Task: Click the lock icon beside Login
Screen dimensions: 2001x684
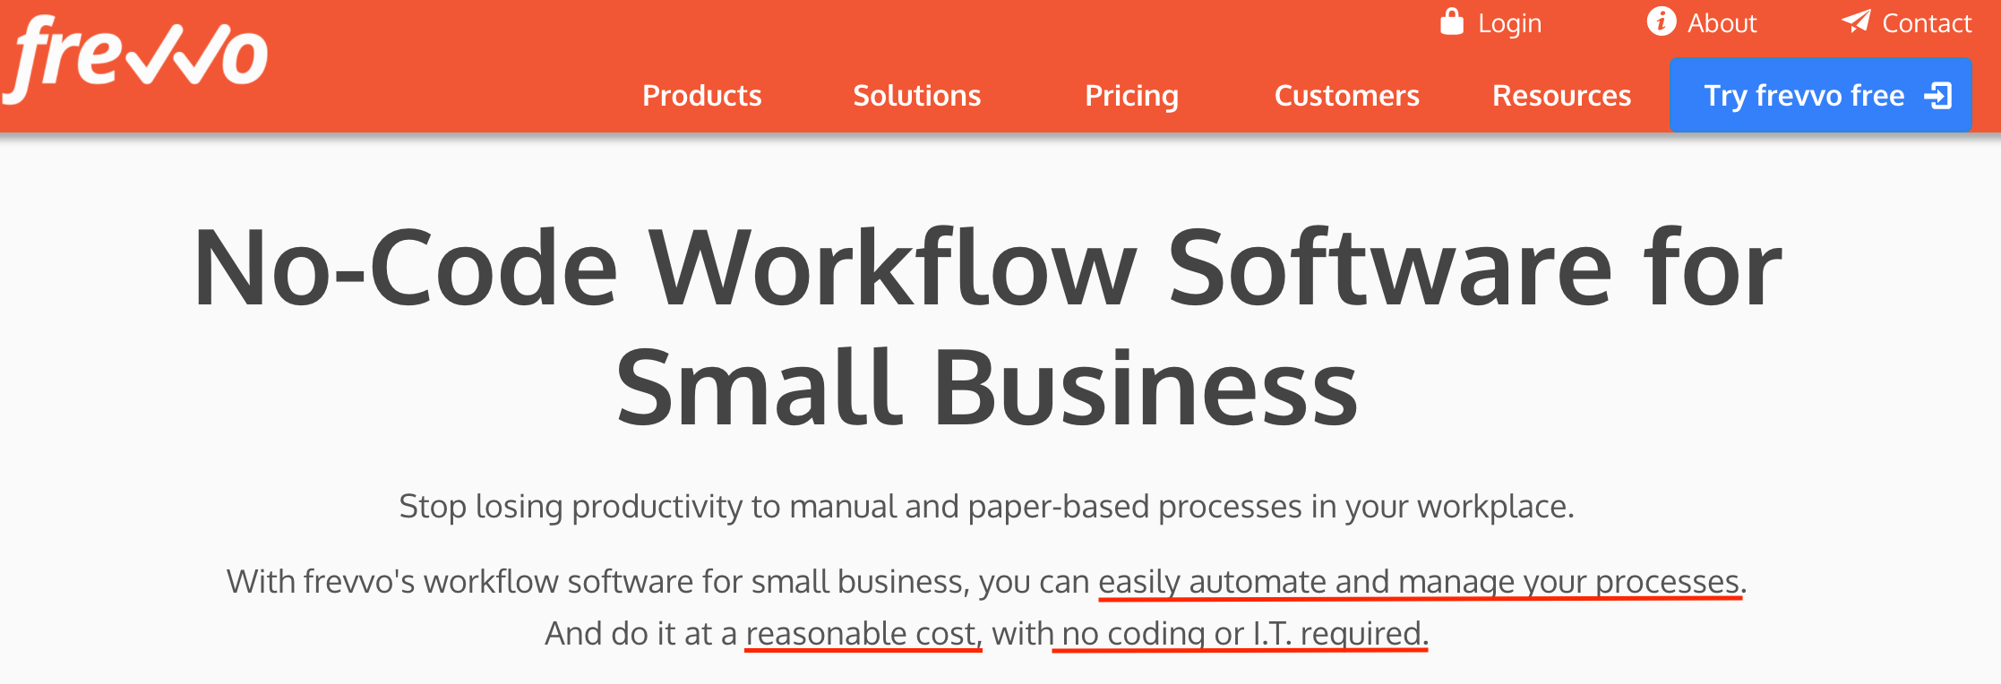Action: click(x=1452, y=21)
